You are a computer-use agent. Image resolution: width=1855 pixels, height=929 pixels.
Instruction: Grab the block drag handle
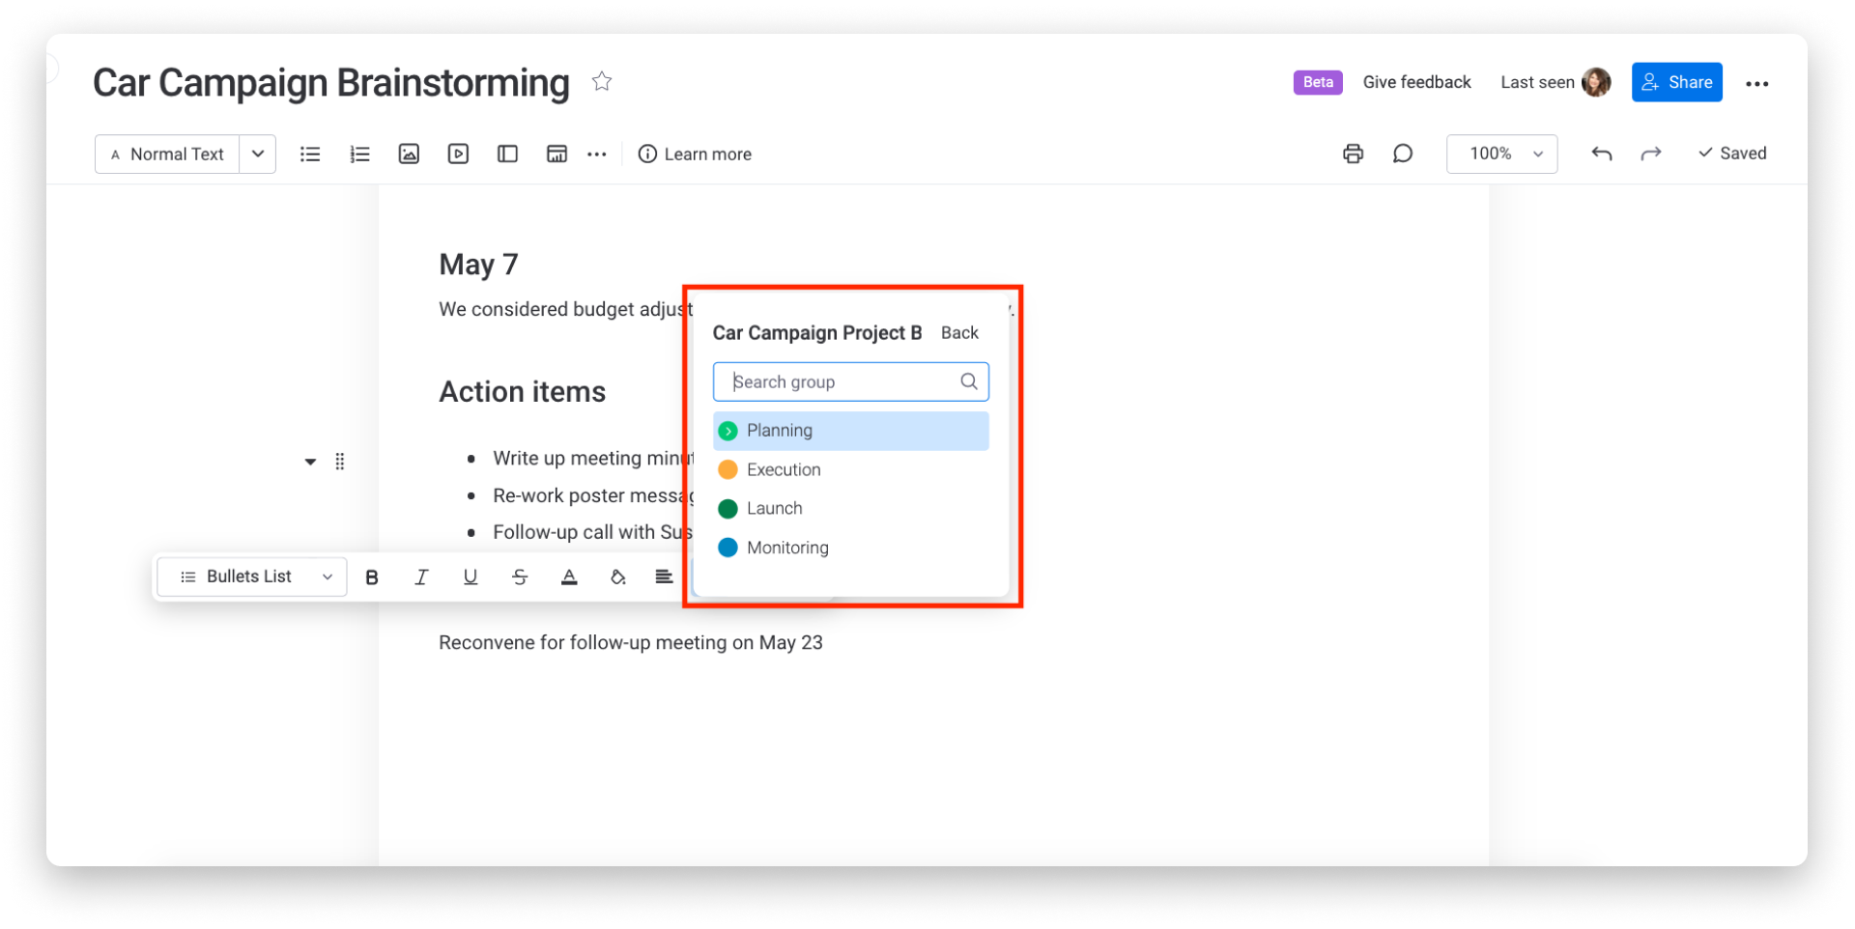(340, 462)
